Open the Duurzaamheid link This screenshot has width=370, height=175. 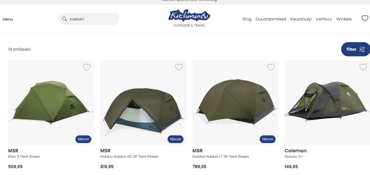pyautogui.click(x=271, y=19)
